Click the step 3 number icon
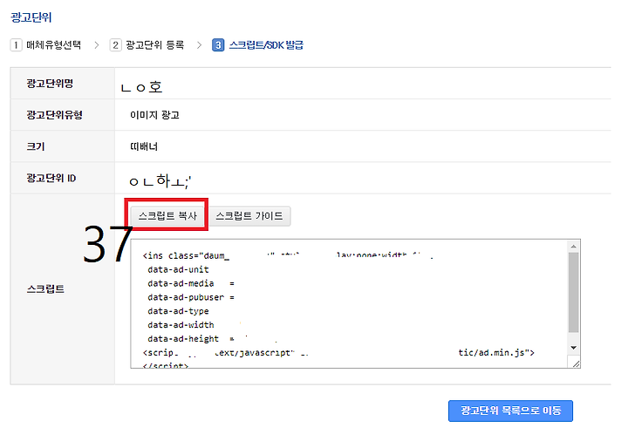The image size is (628, 441). (218, 44)
